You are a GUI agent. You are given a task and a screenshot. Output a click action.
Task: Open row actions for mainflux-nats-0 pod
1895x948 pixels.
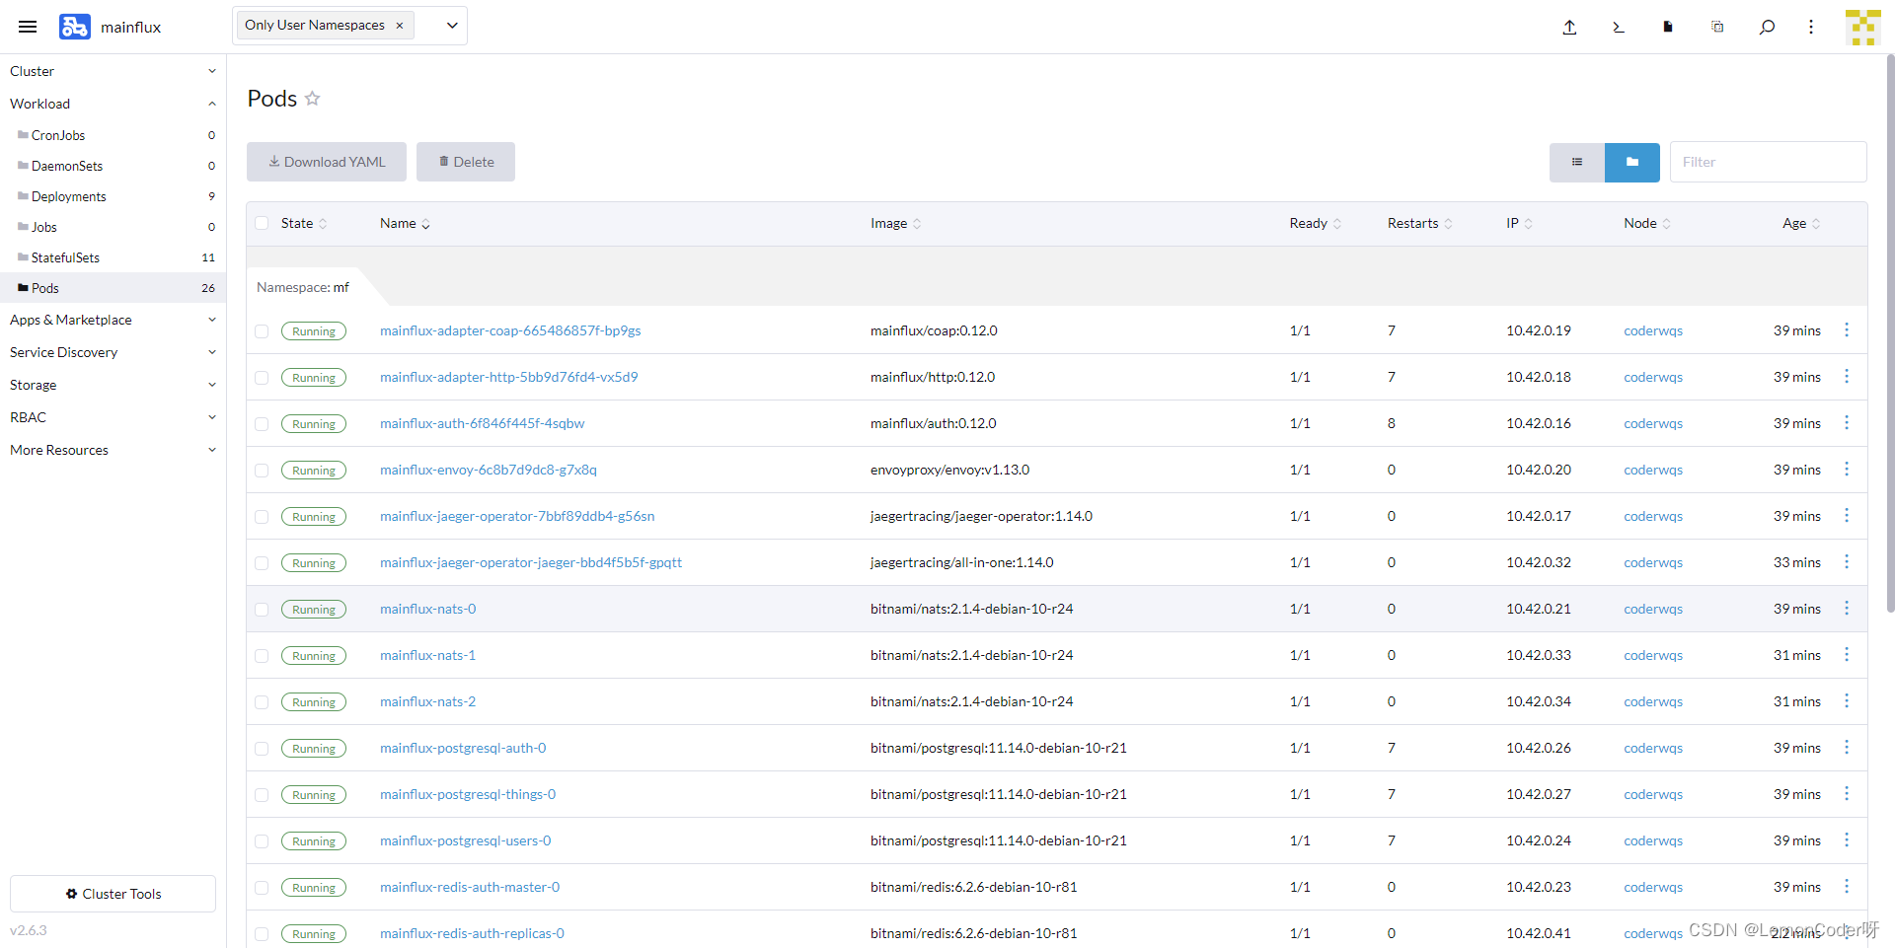(x=1847, y=608)
